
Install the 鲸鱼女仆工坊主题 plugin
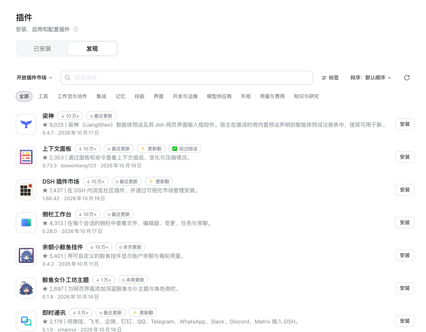pyautogui.click(x=405, y=288)
